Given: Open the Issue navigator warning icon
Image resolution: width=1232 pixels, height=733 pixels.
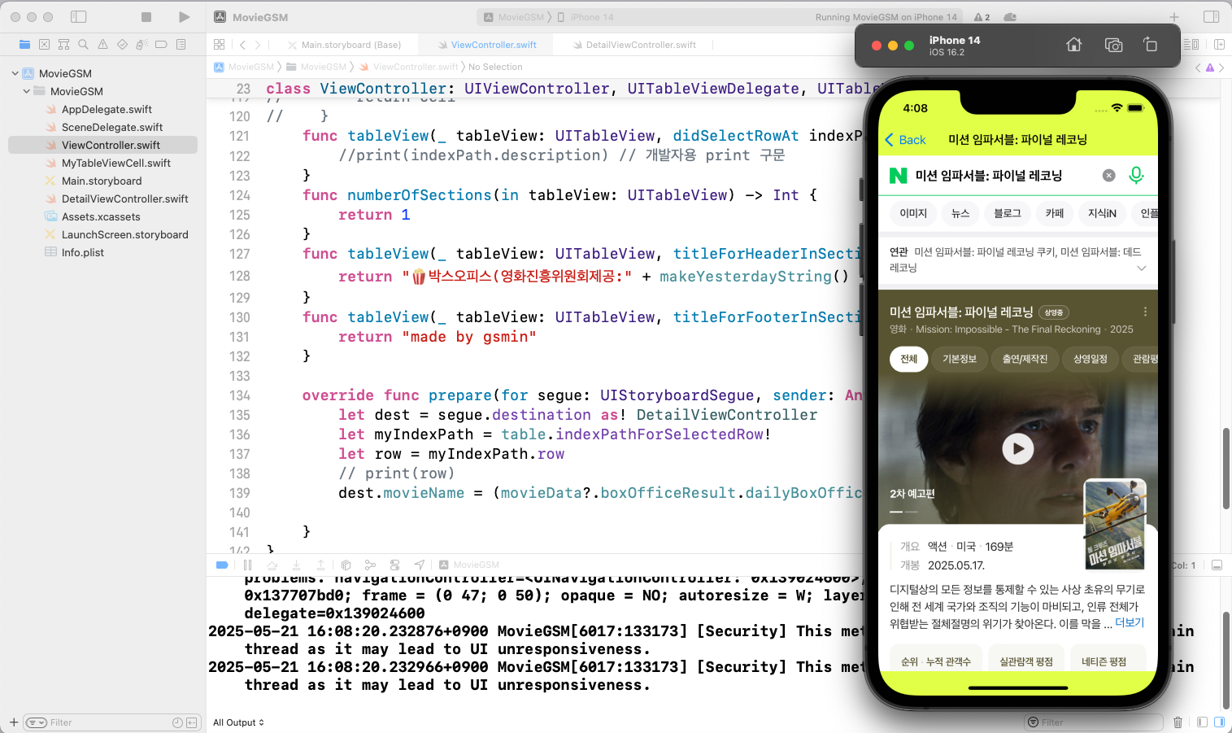Looking at the screenshot, I should (102, 45).
